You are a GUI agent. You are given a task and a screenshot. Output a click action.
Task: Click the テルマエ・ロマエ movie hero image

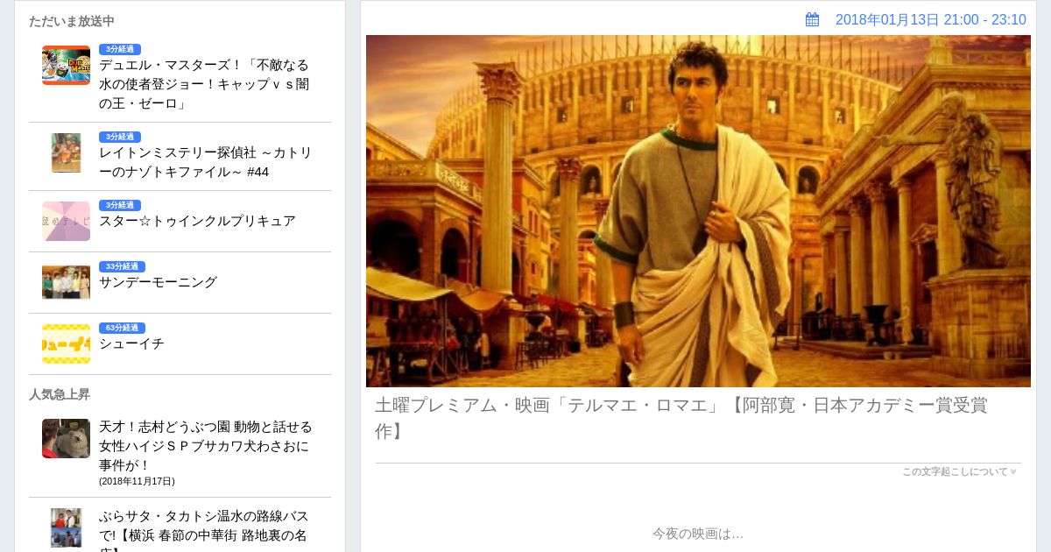698,211
